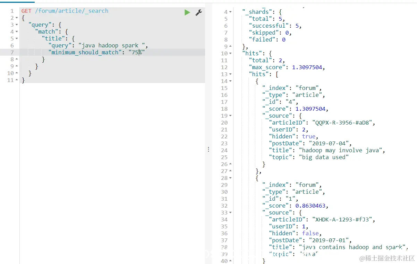Collapse the outer "hits" object at response line 10
Screen dimensions: 417x264
231,54
